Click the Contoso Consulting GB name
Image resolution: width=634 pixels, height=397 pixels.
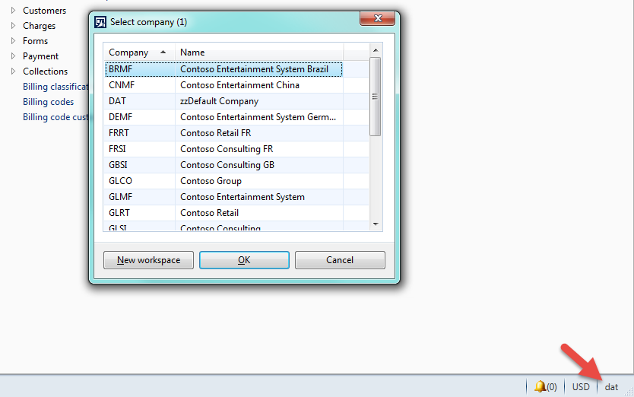pos(227,165)
